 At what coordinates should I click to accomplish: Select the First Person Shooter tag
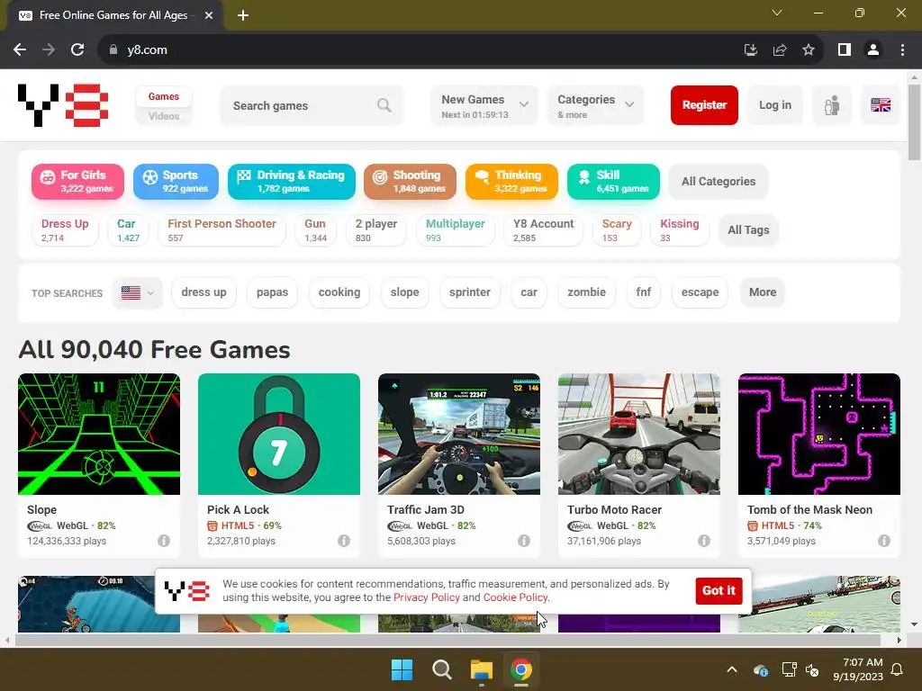click(221, 229)
